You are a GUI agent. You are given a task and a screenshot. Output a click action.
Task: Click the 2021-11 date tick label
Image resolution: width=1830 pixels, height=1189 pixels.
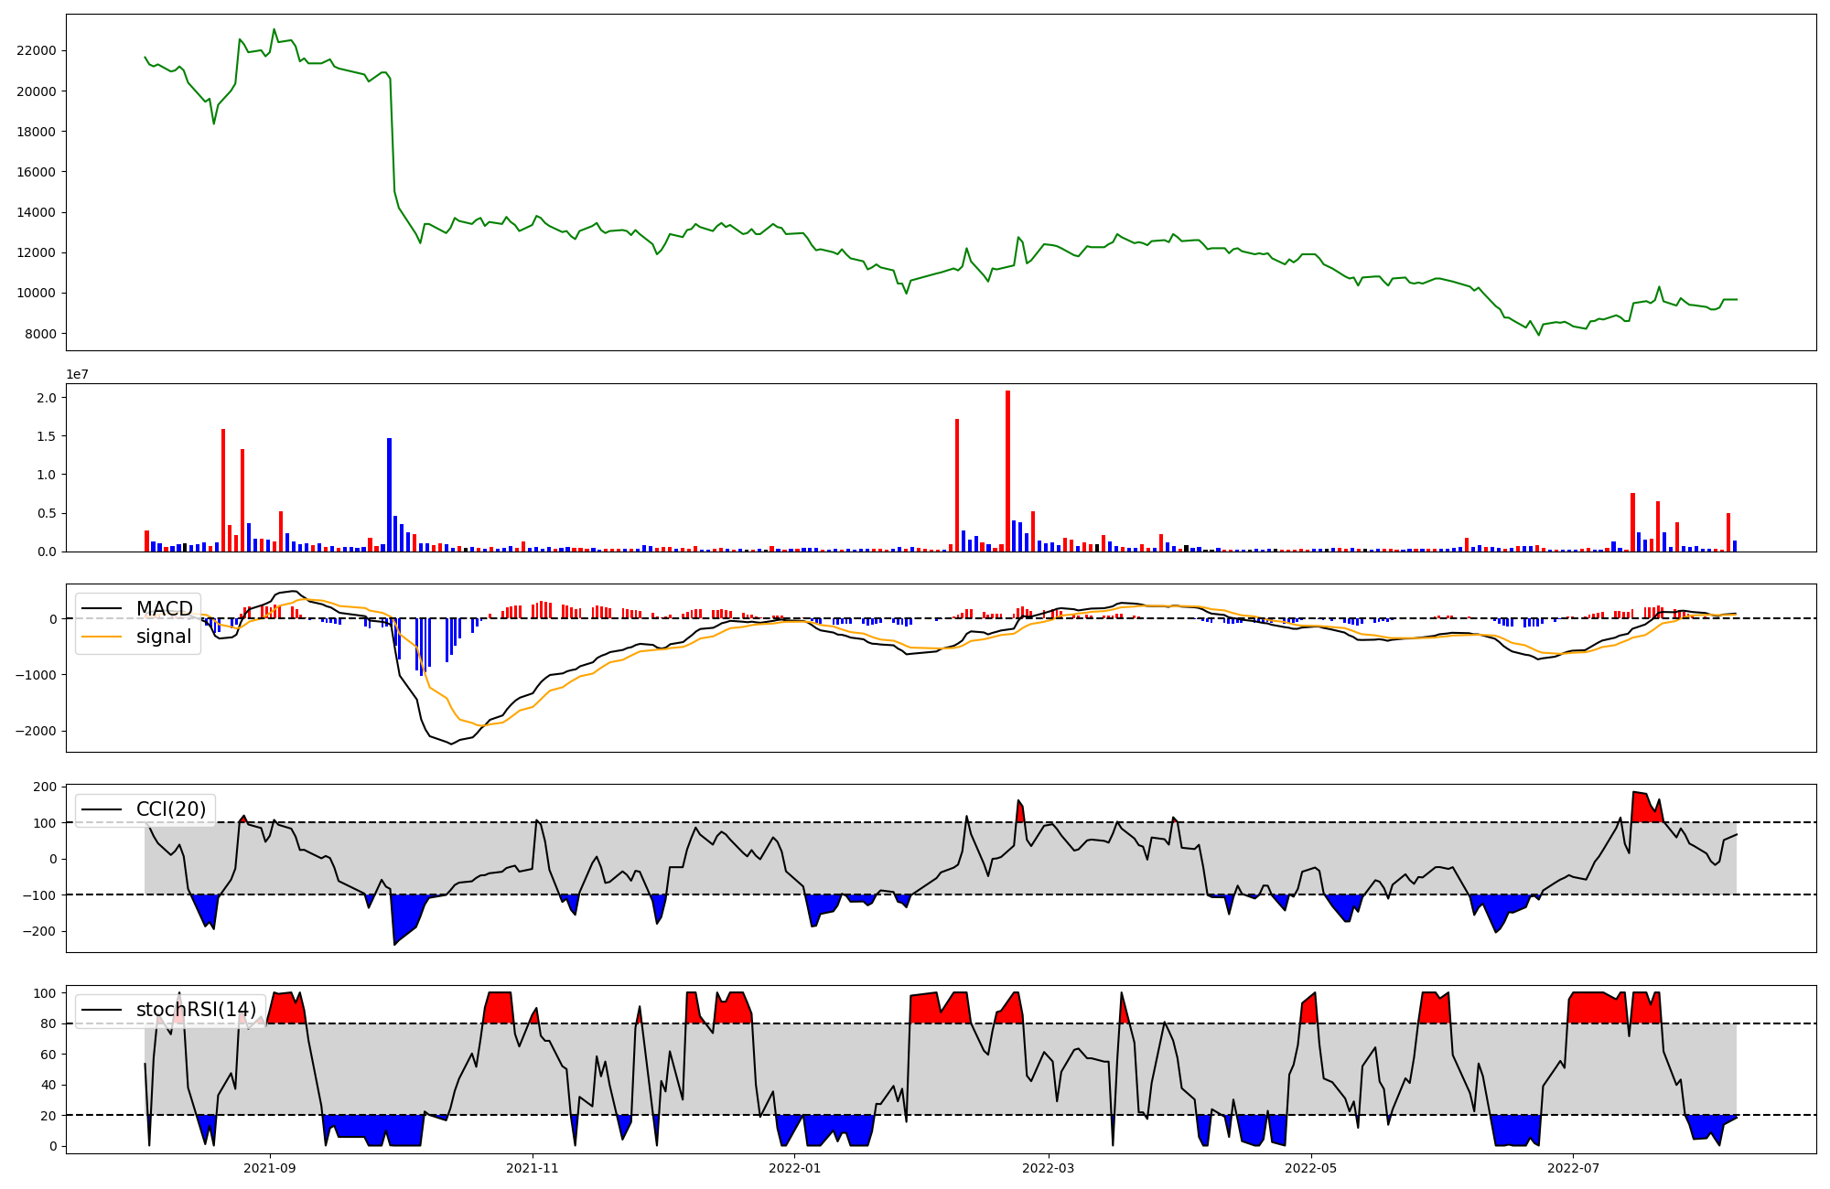click(x=533, y=1168)
